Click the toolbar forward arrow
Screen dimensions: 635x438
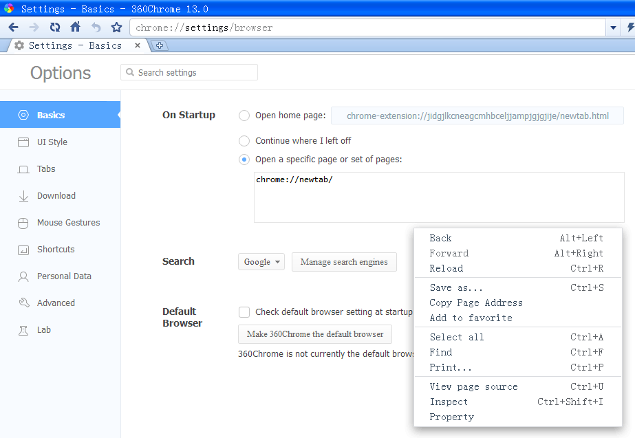pyautogui.click(x=34, y=27)
